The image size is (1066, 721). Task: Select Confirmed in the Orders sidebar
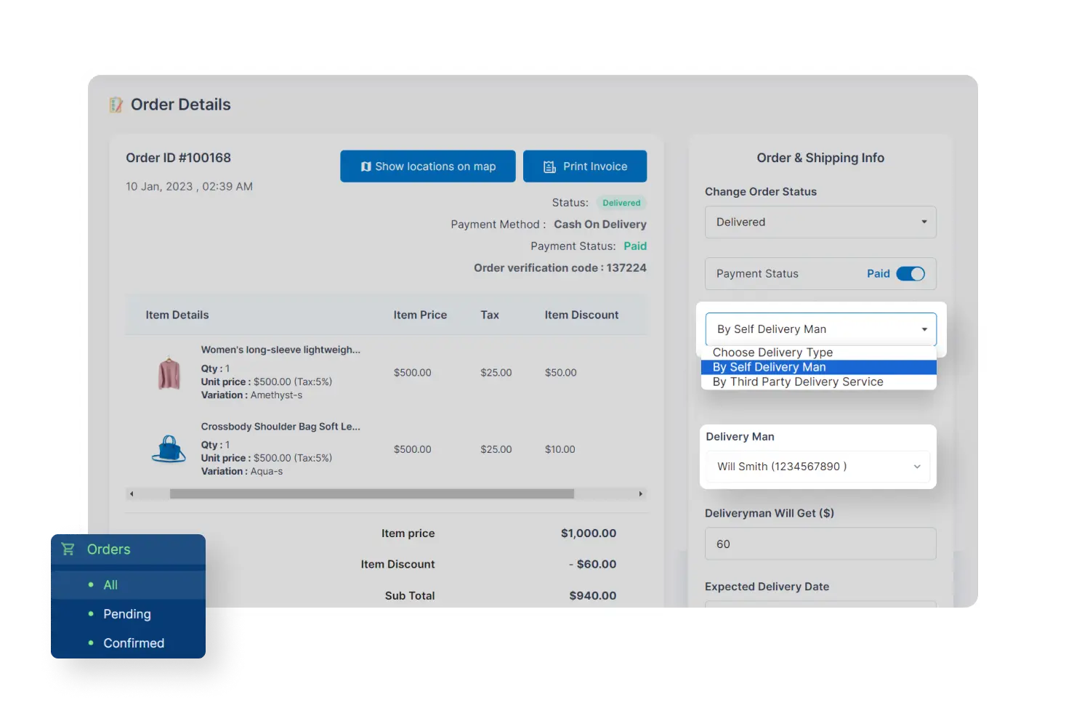(x=134, y=643)
